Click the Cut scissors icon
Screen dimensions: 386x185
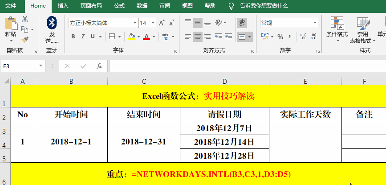pos(25,19)
